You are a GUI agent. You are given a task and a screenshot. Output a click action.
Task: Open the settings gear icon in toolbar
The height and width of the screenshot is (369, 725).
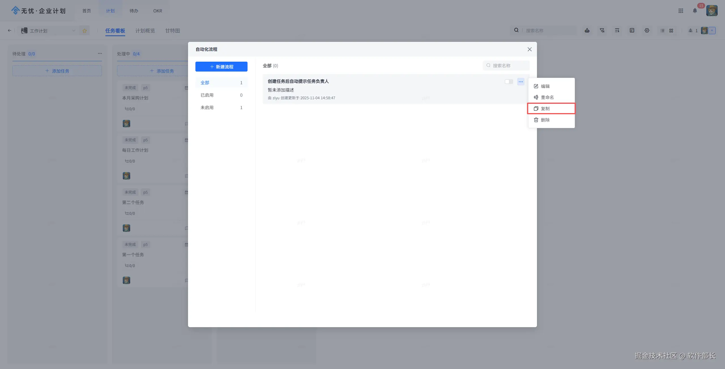click(x=647, y=30)
